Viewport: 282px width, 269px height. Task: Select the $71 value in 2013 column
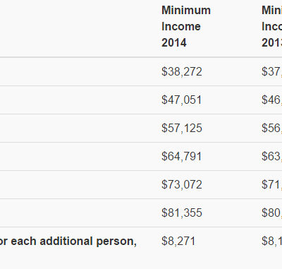pos(272,184)
